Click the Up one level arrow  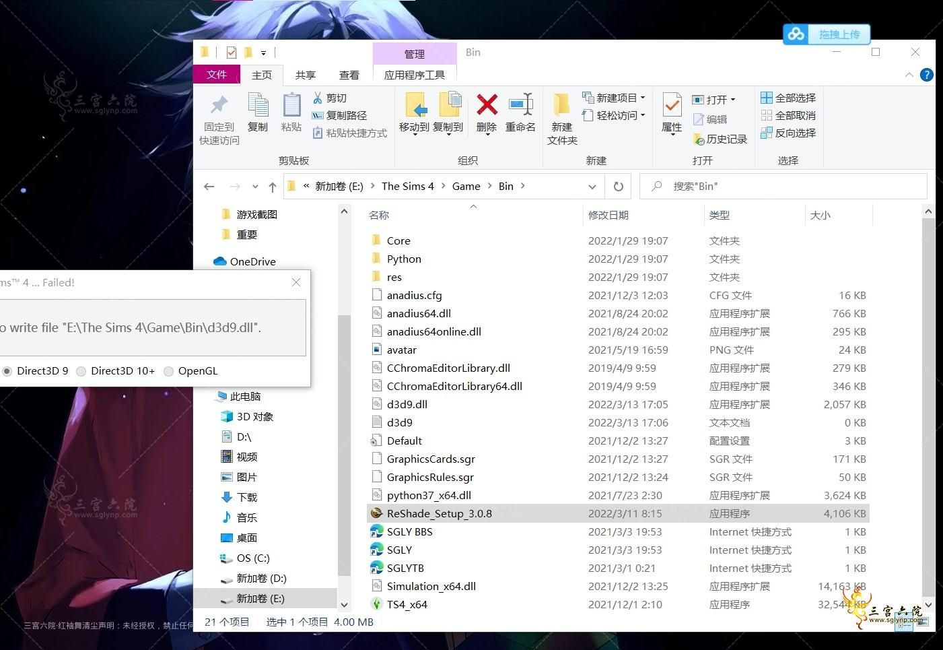pos(272,187)
